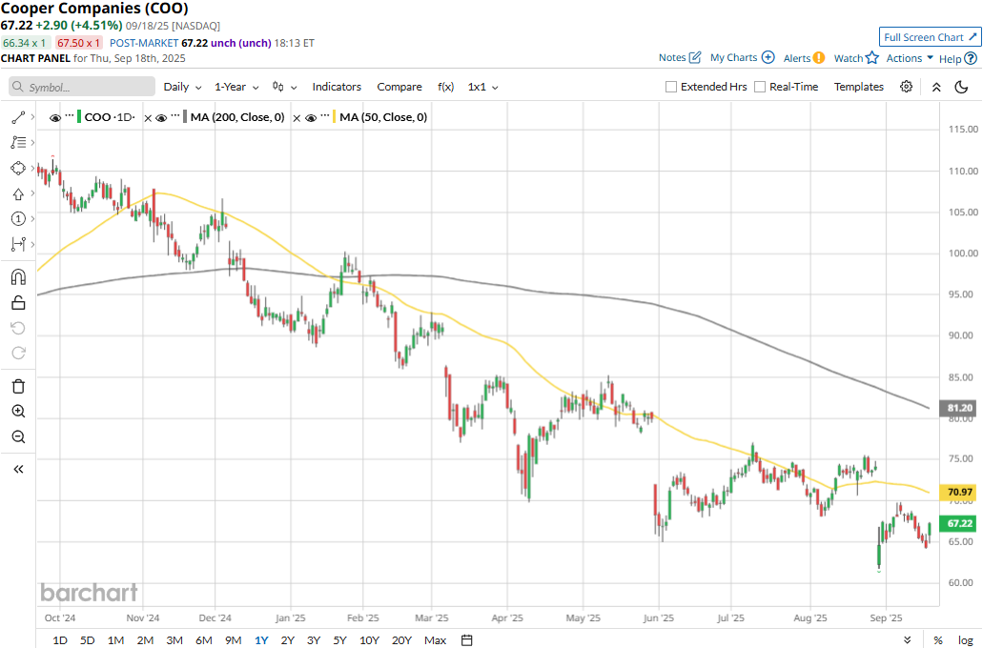Hide the MA 50 line via eye icon

tap(310, 118)
